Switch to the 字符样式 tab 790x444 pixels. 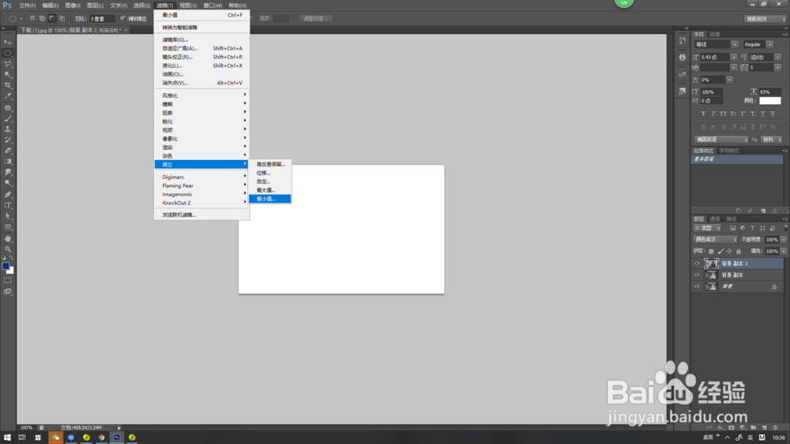tap(729, 151)
